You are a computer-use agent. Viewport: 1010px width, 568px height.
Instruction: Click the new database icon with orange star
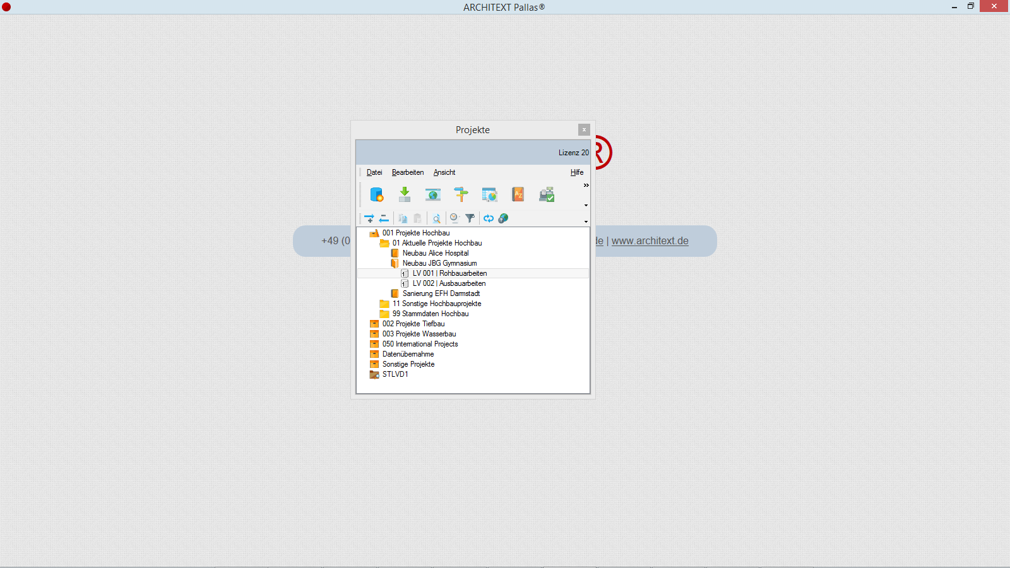coord(377,194)
